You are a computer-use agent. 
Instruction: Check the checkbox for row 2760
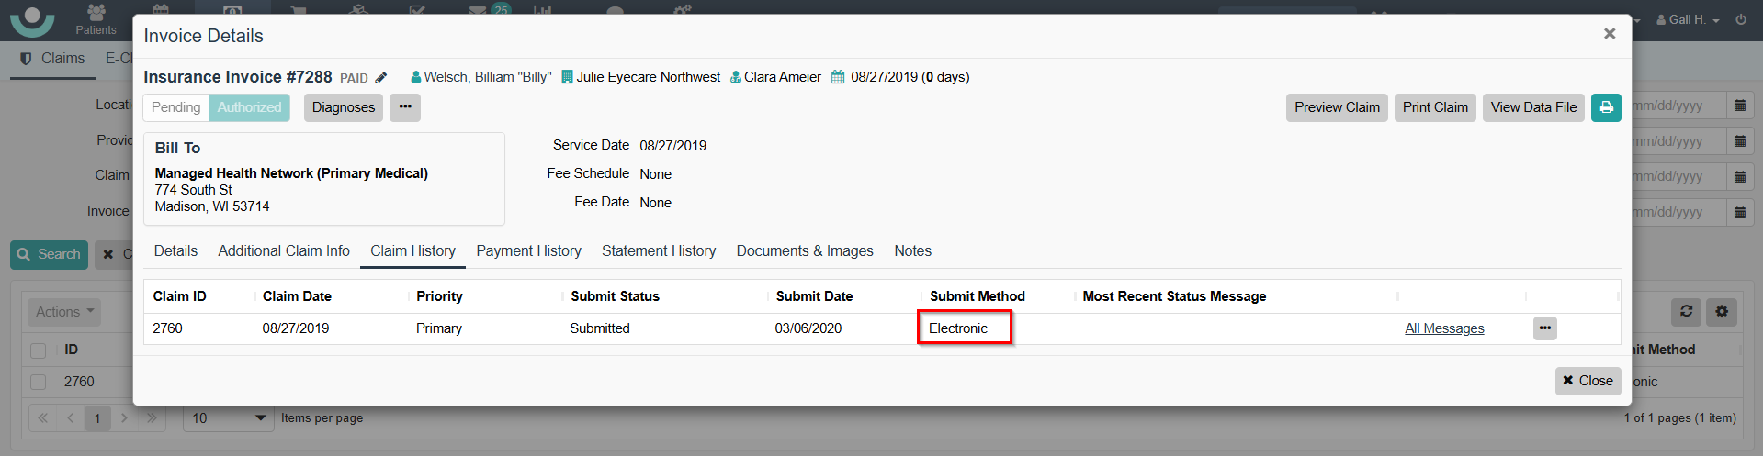pyautogui.click(x=39, y=382)
